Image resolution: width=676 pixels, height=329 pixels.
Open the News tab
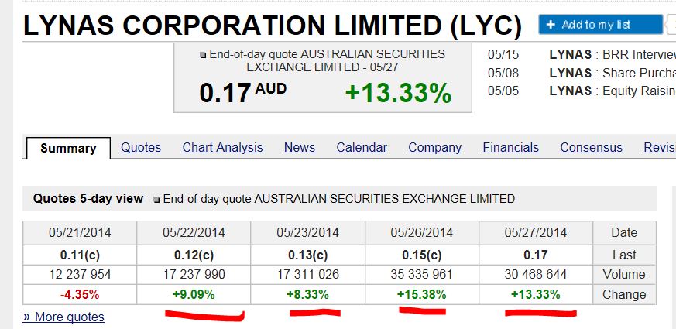(x=300, y=147)
